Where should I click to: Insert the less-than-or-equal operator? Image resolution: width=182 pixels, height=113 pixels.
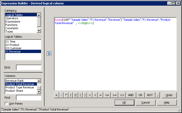[x=107, y=95]
